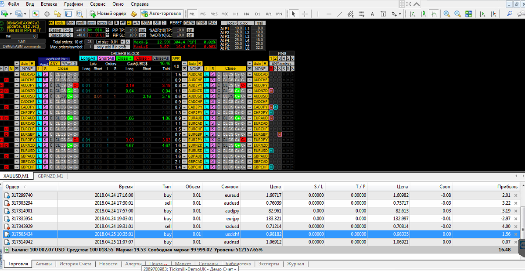
Task: Open the Market Watch window icon
Action: pos(36,14)
